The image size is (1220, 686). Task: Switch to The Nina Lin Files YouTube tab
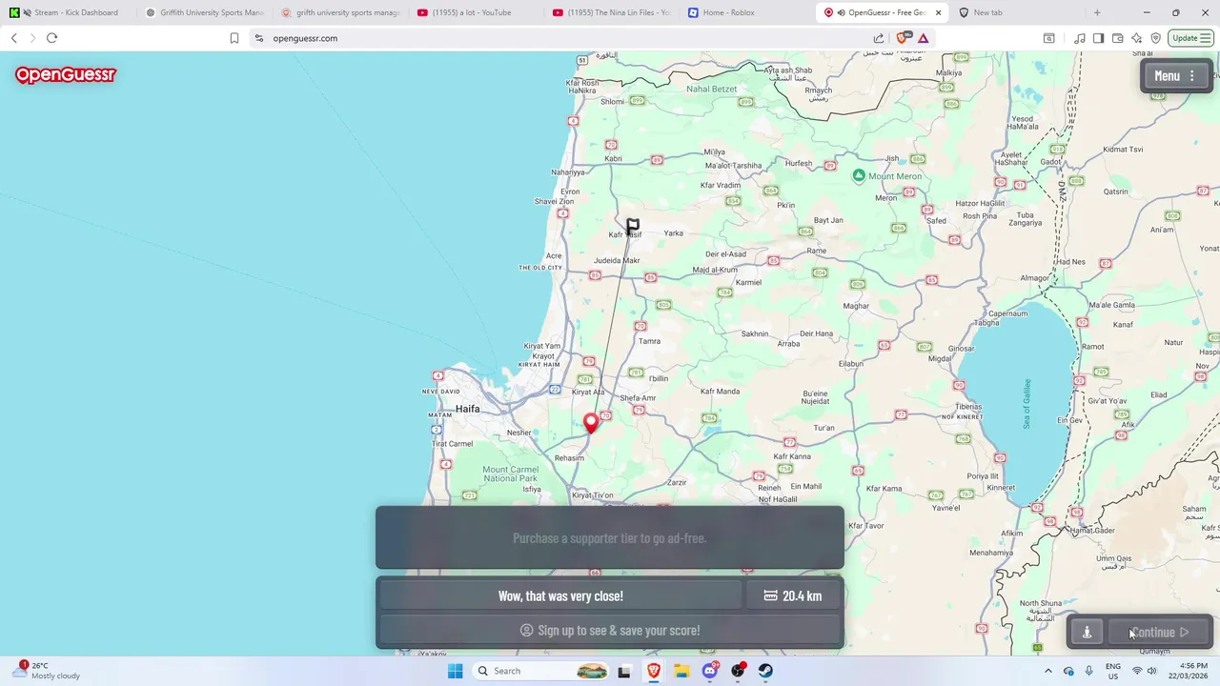pos(612,12)
